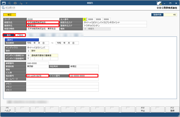This screenshot has height=117, width=180.
Task: Click the OBC商事株式会社 company name
Action: tap(167, 8)
